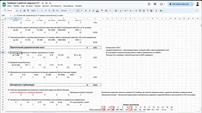This screenshot has width=202, height=113.
Task: Open the Формат menu
Action: pos(38,6)
